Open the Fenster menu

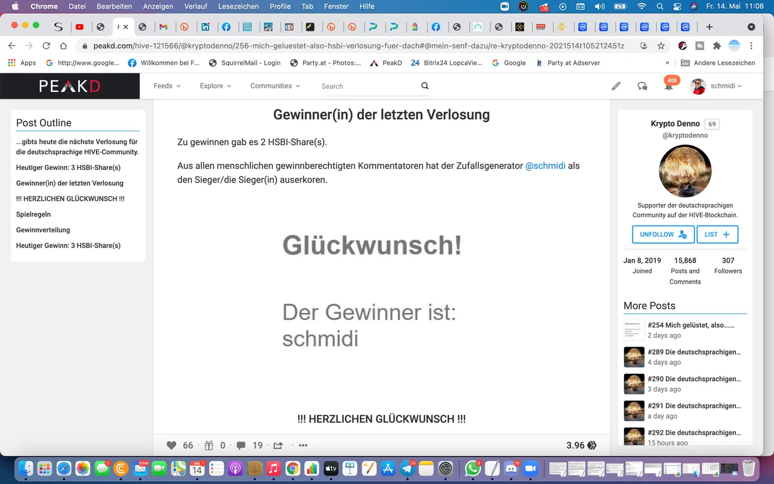tap(336, 7)
